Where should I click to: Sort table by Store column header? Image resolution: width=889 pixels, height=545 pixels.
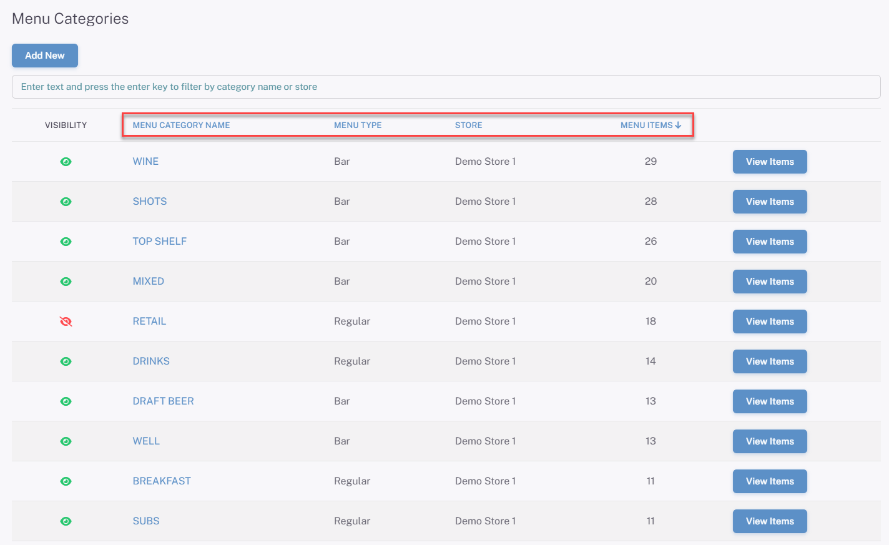pos(468,125)
